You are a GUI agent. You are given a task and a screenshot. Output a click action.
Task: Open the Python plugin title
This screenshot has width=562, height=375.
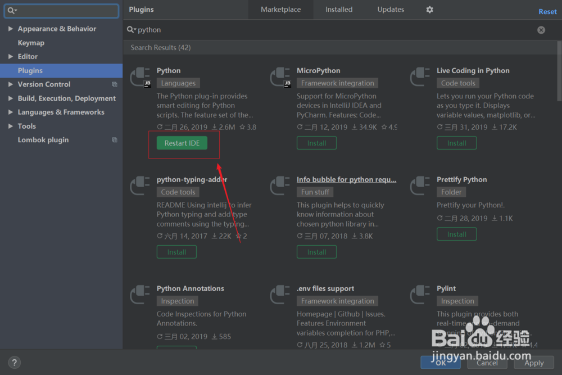169,71
